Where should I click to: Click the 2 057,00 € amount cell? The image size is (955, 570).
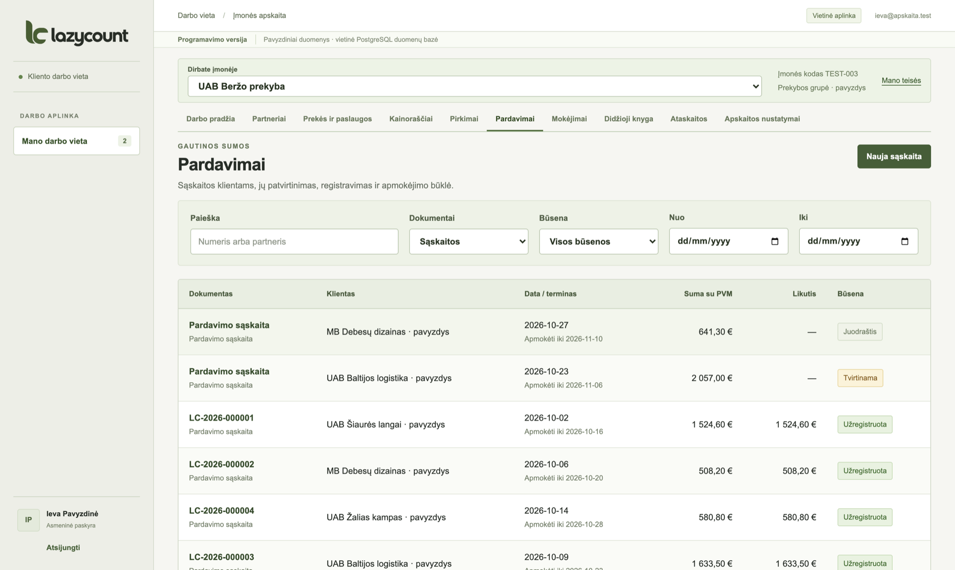pos(711,378)
